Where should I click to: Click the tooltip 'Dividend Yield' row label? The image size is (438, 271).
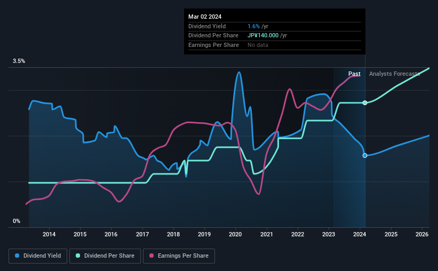click(207, 26)
